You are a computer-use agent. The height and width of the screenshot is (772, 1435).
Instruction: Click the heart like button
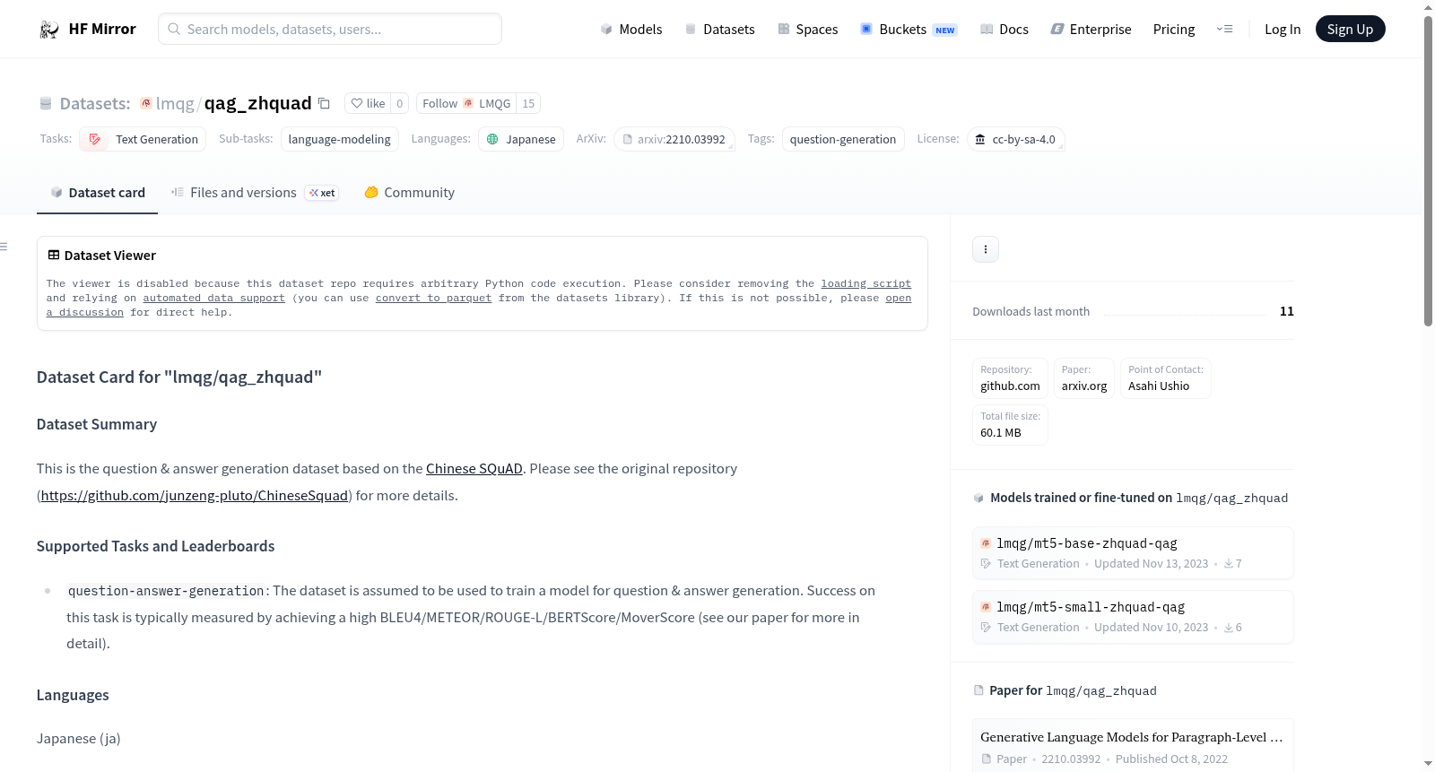coord(368,104)
